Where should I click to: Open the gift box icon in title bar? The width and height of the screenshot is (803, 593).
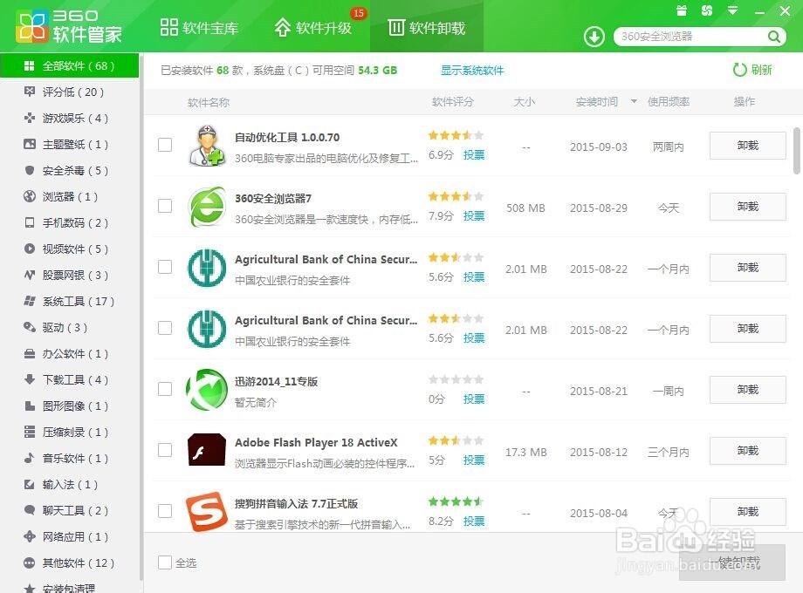(x=681, y=10)
